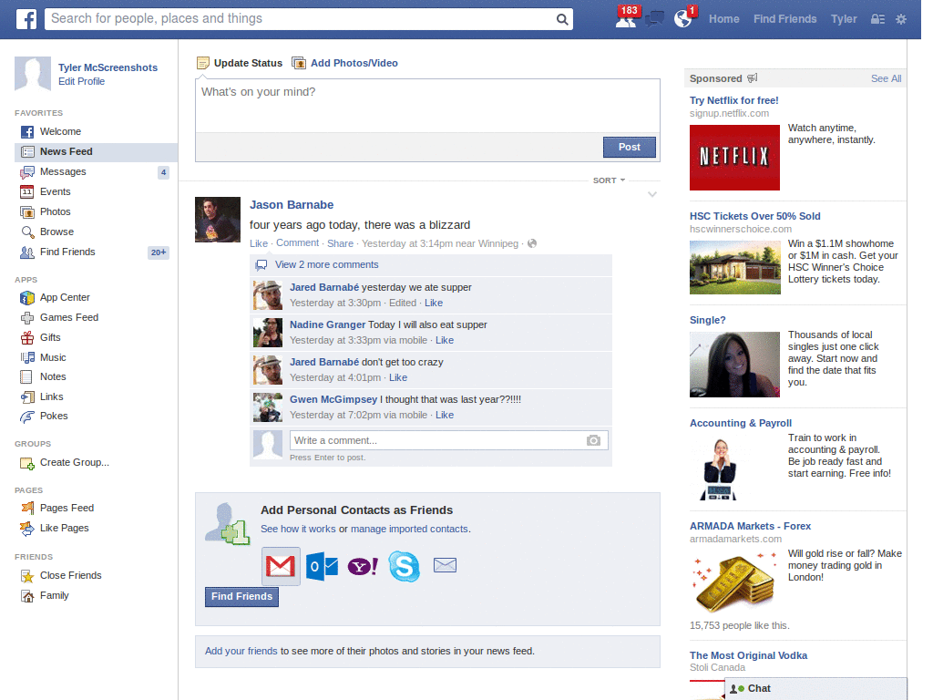Click the Netflix ad image
933x700 pixels.
coord(734,158)
